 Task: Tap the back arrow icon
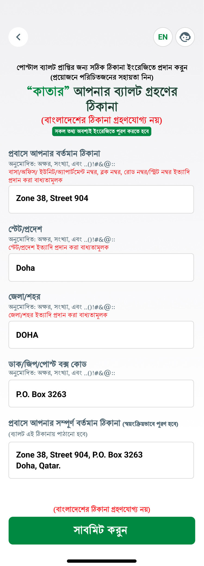pyautogui.click(x=18, y=37)
